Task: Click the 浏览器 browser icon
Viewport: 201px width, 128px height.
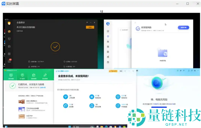Action: pyautogui.click(x=66, y=105)
